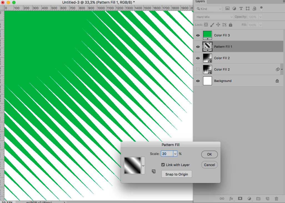This screenshot has height=203, width=285.
Task: Filter layers by pixel layers icon
Action: [x=227, y=9]
